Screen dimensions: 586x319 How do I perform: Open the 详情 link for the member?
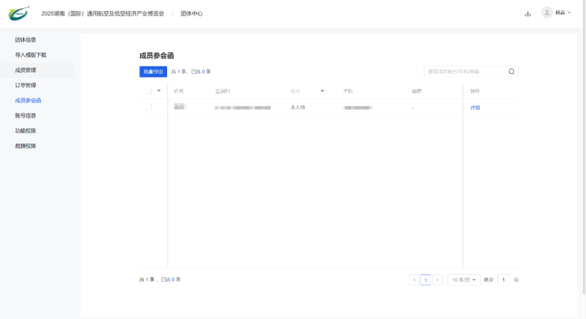tap(475, 107)
